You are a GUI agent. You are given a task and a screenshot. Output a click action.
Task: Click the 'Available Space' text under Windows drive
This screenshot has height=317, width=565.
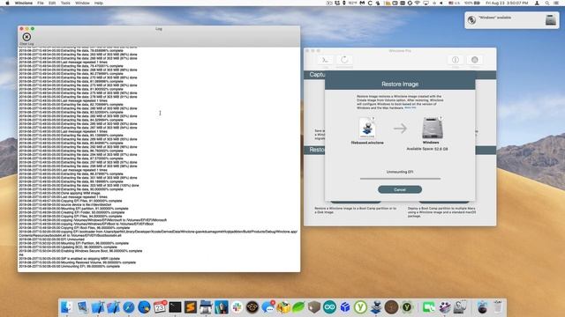click(x=427, y=149)
